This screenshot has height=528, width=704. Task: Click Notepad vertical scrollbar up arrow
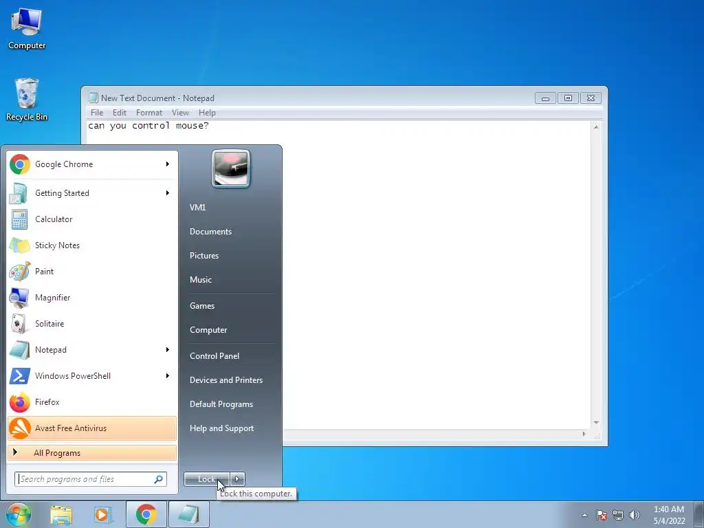click(x=596, y=127)
